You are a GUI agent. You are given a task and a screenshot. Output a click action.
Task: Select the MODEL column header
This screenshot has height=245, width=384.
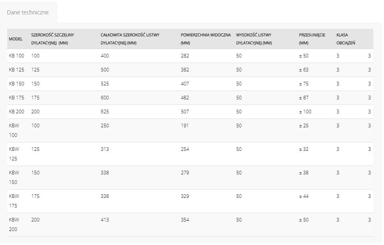coord(16,39)
